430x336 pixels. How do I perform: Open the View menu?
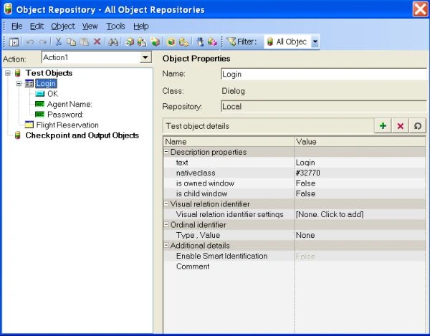(x=90, y=27)
